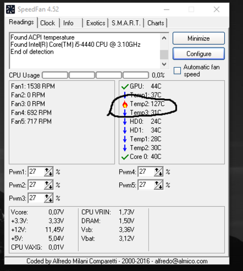Viewport: 243px width, 271px height.
Task: Click the Pwm2 spinner arrows
Action: click(x=49, y=185)
